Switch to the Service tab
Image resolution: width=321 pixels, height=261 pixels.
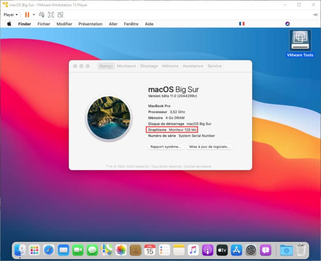[x=214, y=66]
